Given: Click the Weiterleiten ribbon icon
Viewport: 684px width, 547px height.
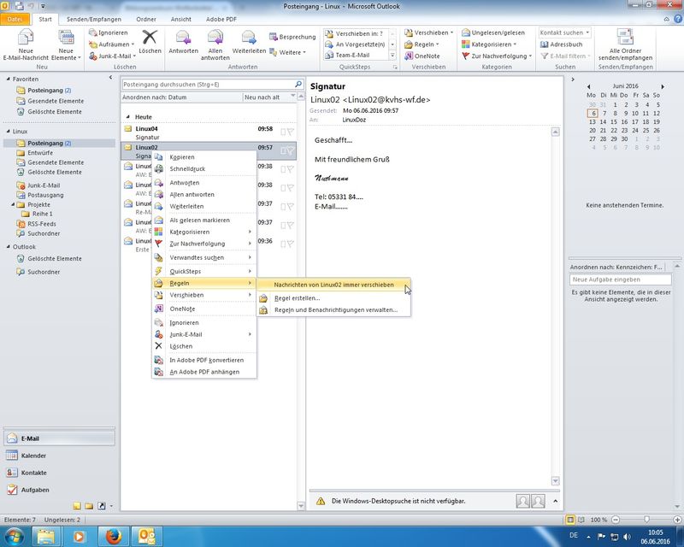Looking at the screenshot, I should point(249,38).
